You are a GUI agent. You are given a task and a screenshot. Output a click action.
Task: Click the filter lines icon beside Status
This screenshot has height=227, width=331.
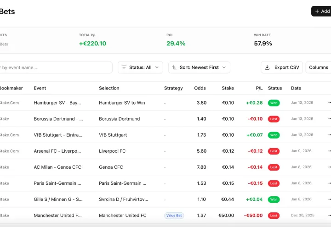[x=124, y=67]
